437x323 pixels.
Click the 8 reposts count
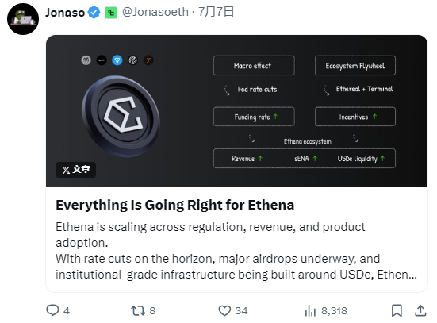click(x=152, y=311)
